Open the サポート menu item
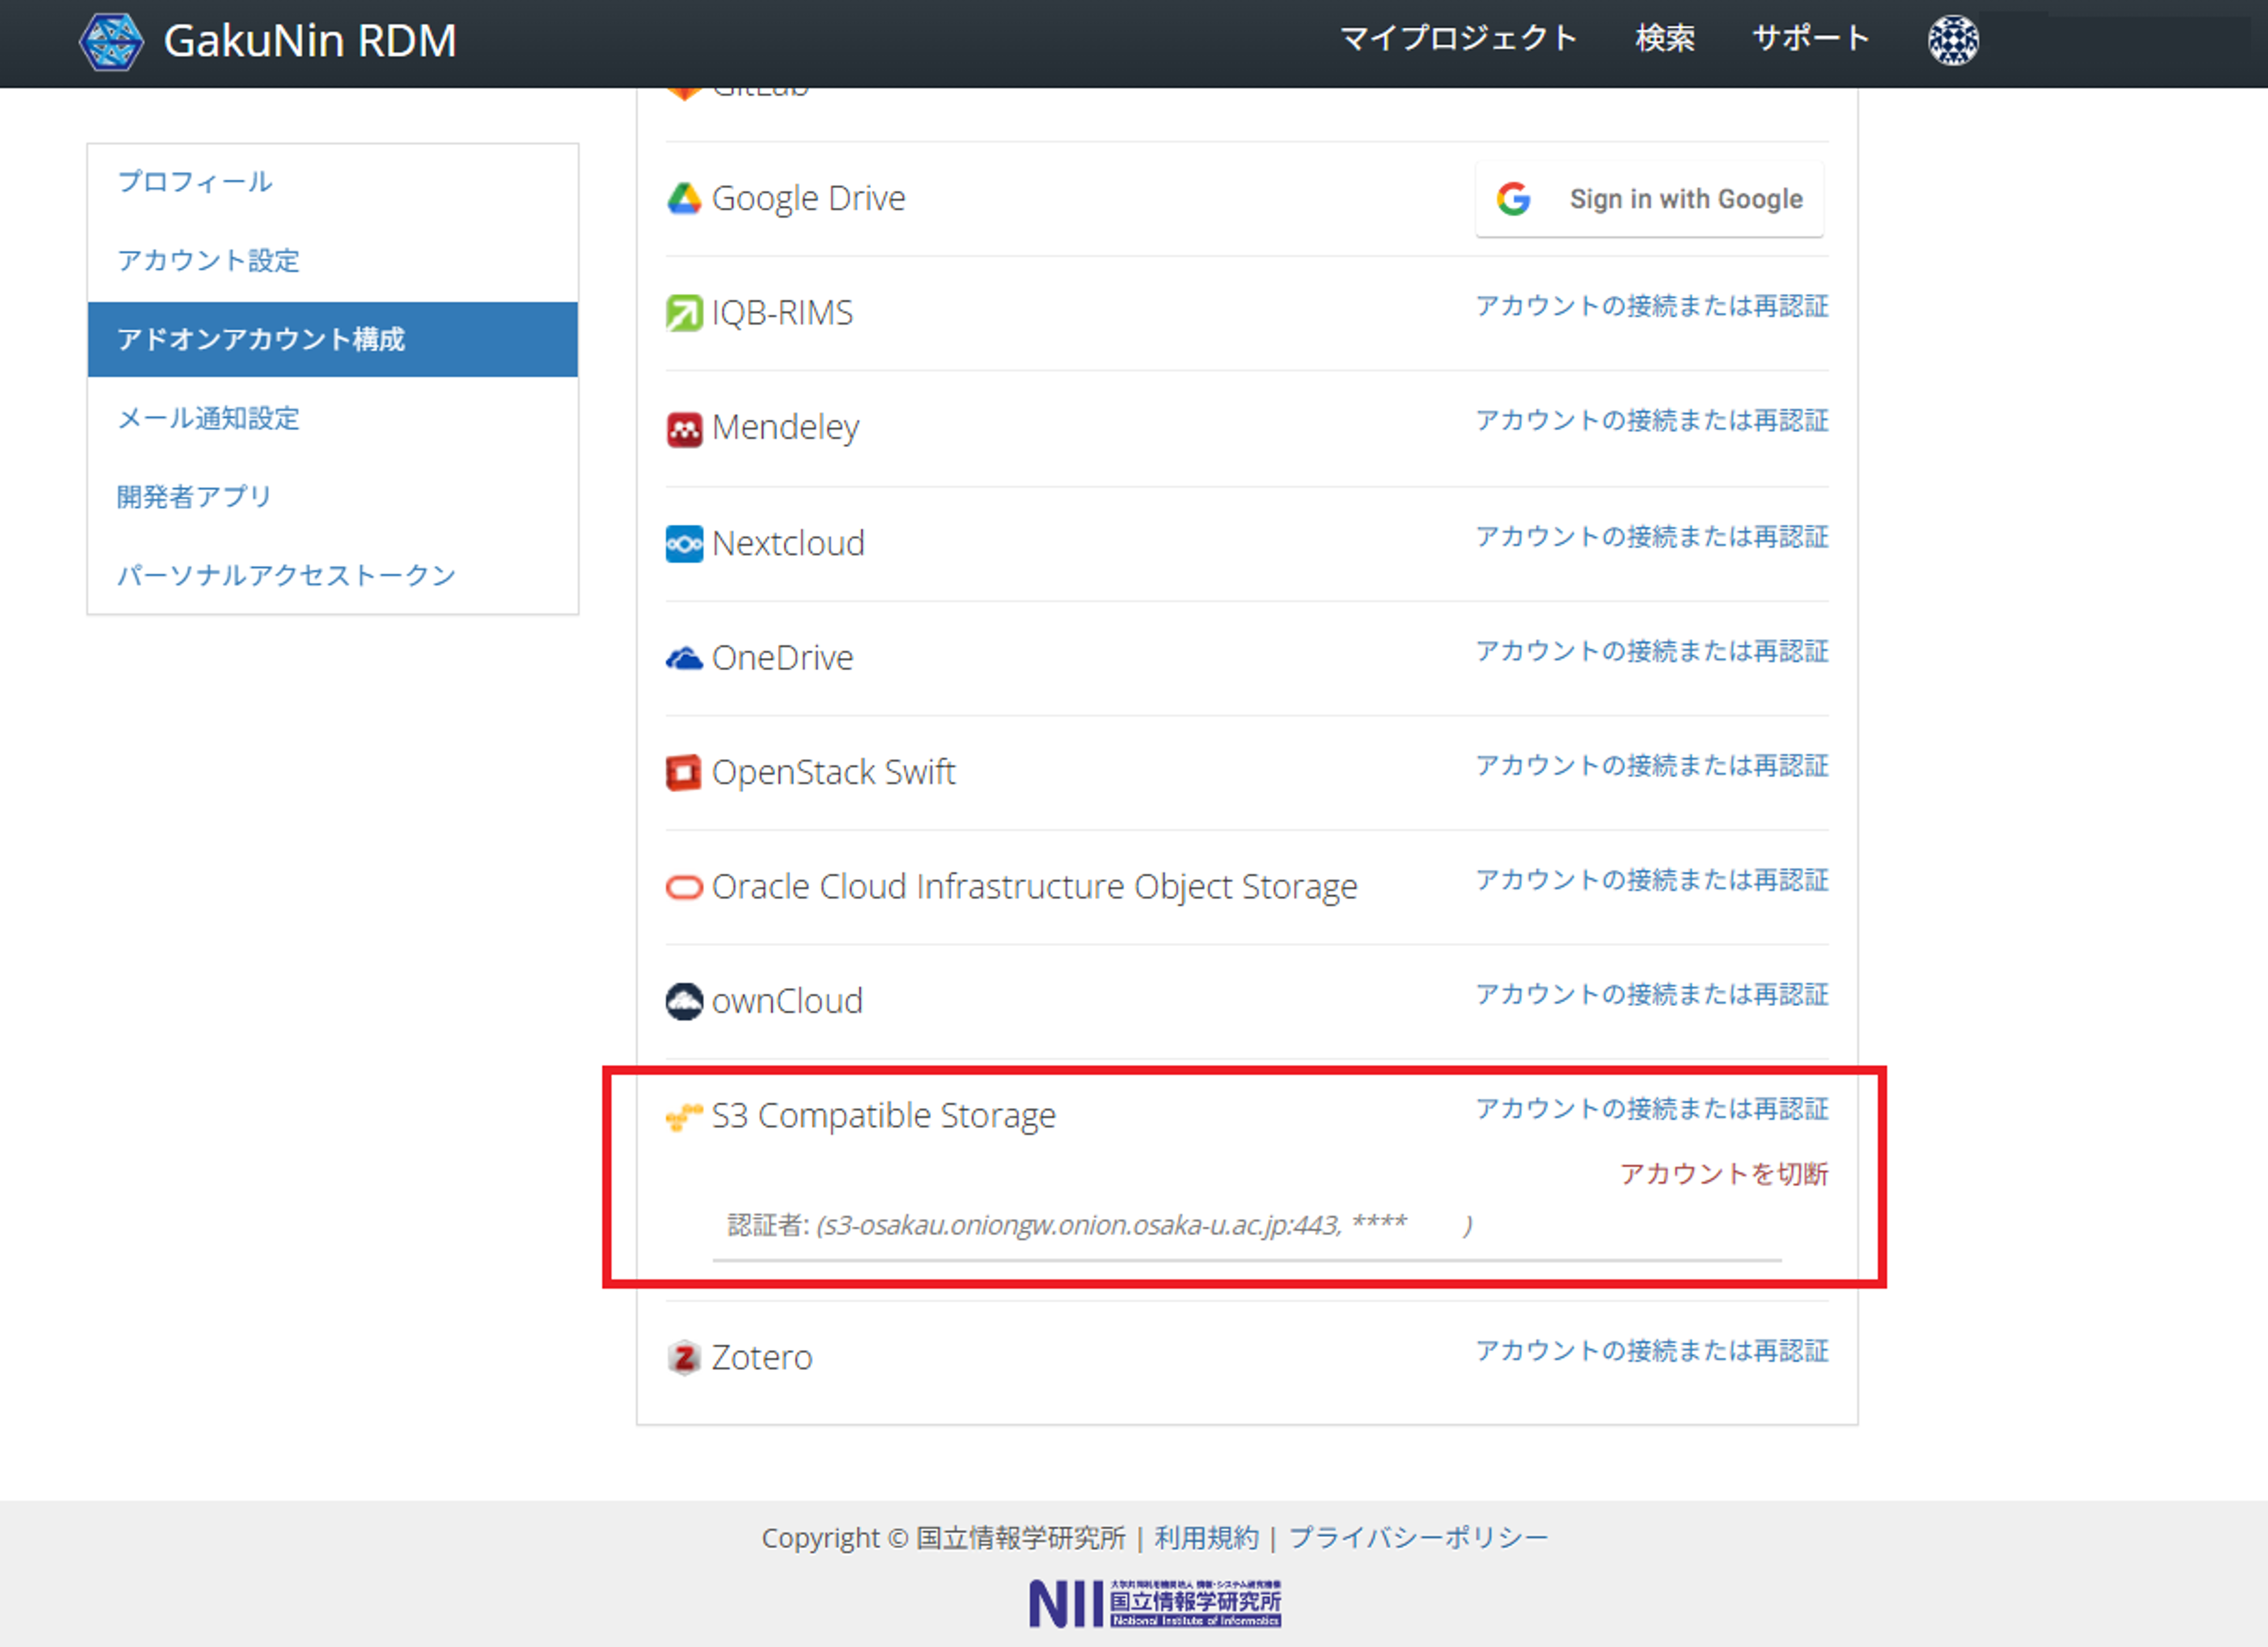2268x1647 pixels. pyautogui.click(x=1810, y=39)
